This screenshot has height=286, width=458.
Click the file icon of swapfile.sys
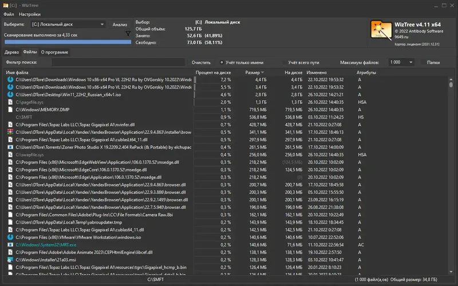coord(10,154)
